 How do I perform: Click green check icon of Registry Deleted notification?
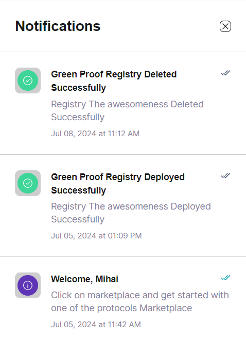[x=28, y=81]
